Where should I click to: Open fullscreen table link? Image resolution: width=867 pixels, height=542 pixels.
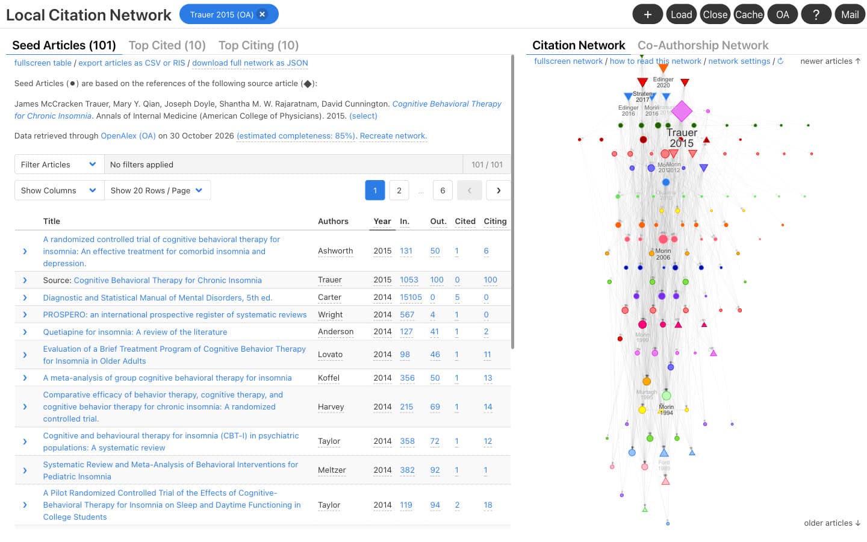click(x=43, y=63)
